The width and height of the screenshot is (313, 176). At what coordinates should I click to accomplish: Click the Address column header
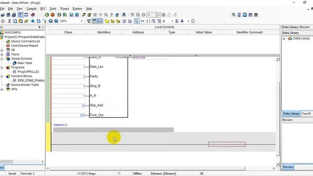pyautogui.click(x=138, y=32)
